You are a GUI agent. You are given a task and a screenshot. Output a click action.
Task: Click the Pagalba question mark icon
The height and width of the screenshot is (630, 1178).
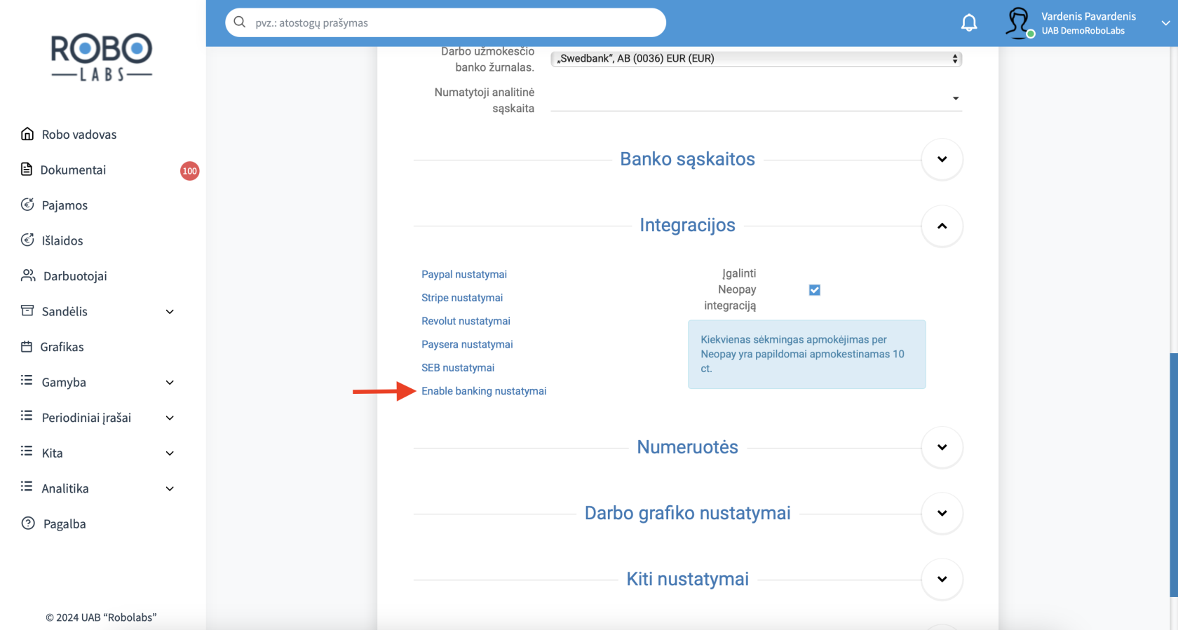pos(28,523)
